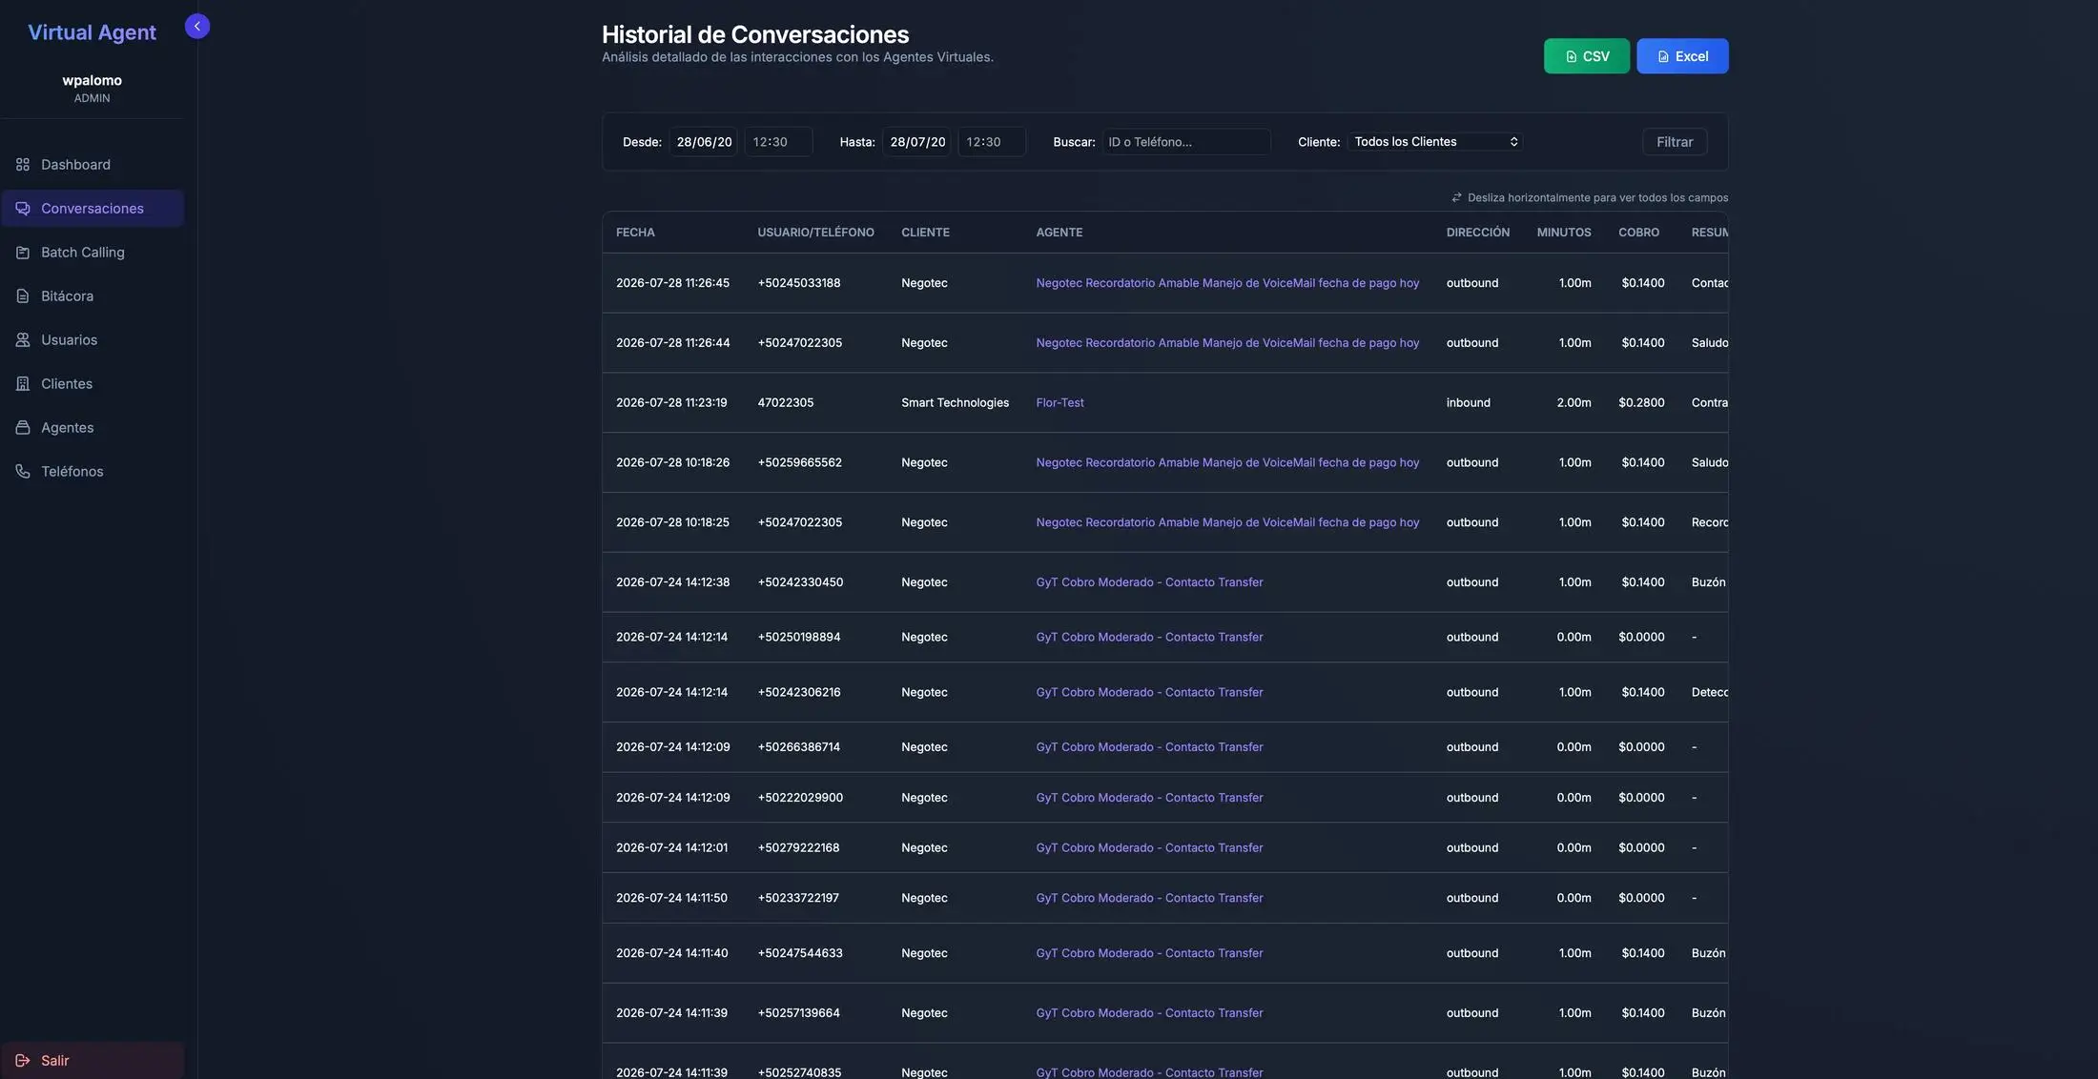
Task: Click the Dashboard grid icon
Action: coord(23,165)
